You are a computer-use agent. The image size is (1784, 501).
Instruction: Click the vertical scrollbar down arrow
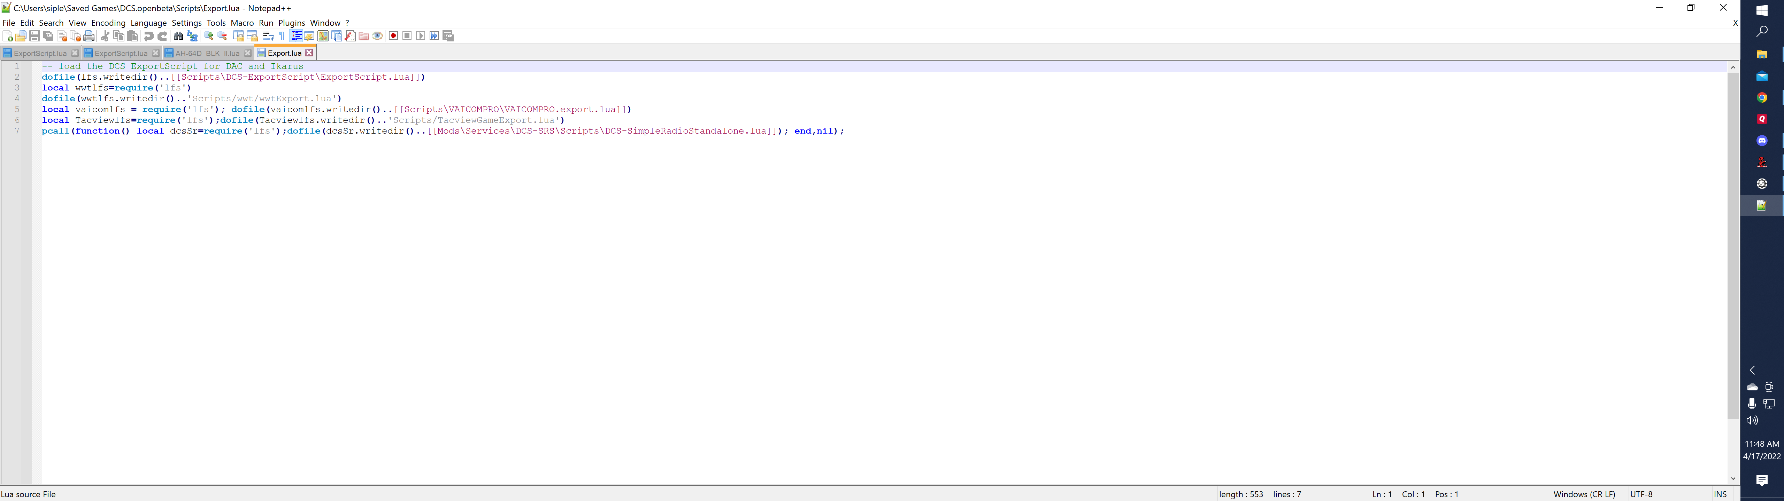[x=1733, y=479]
